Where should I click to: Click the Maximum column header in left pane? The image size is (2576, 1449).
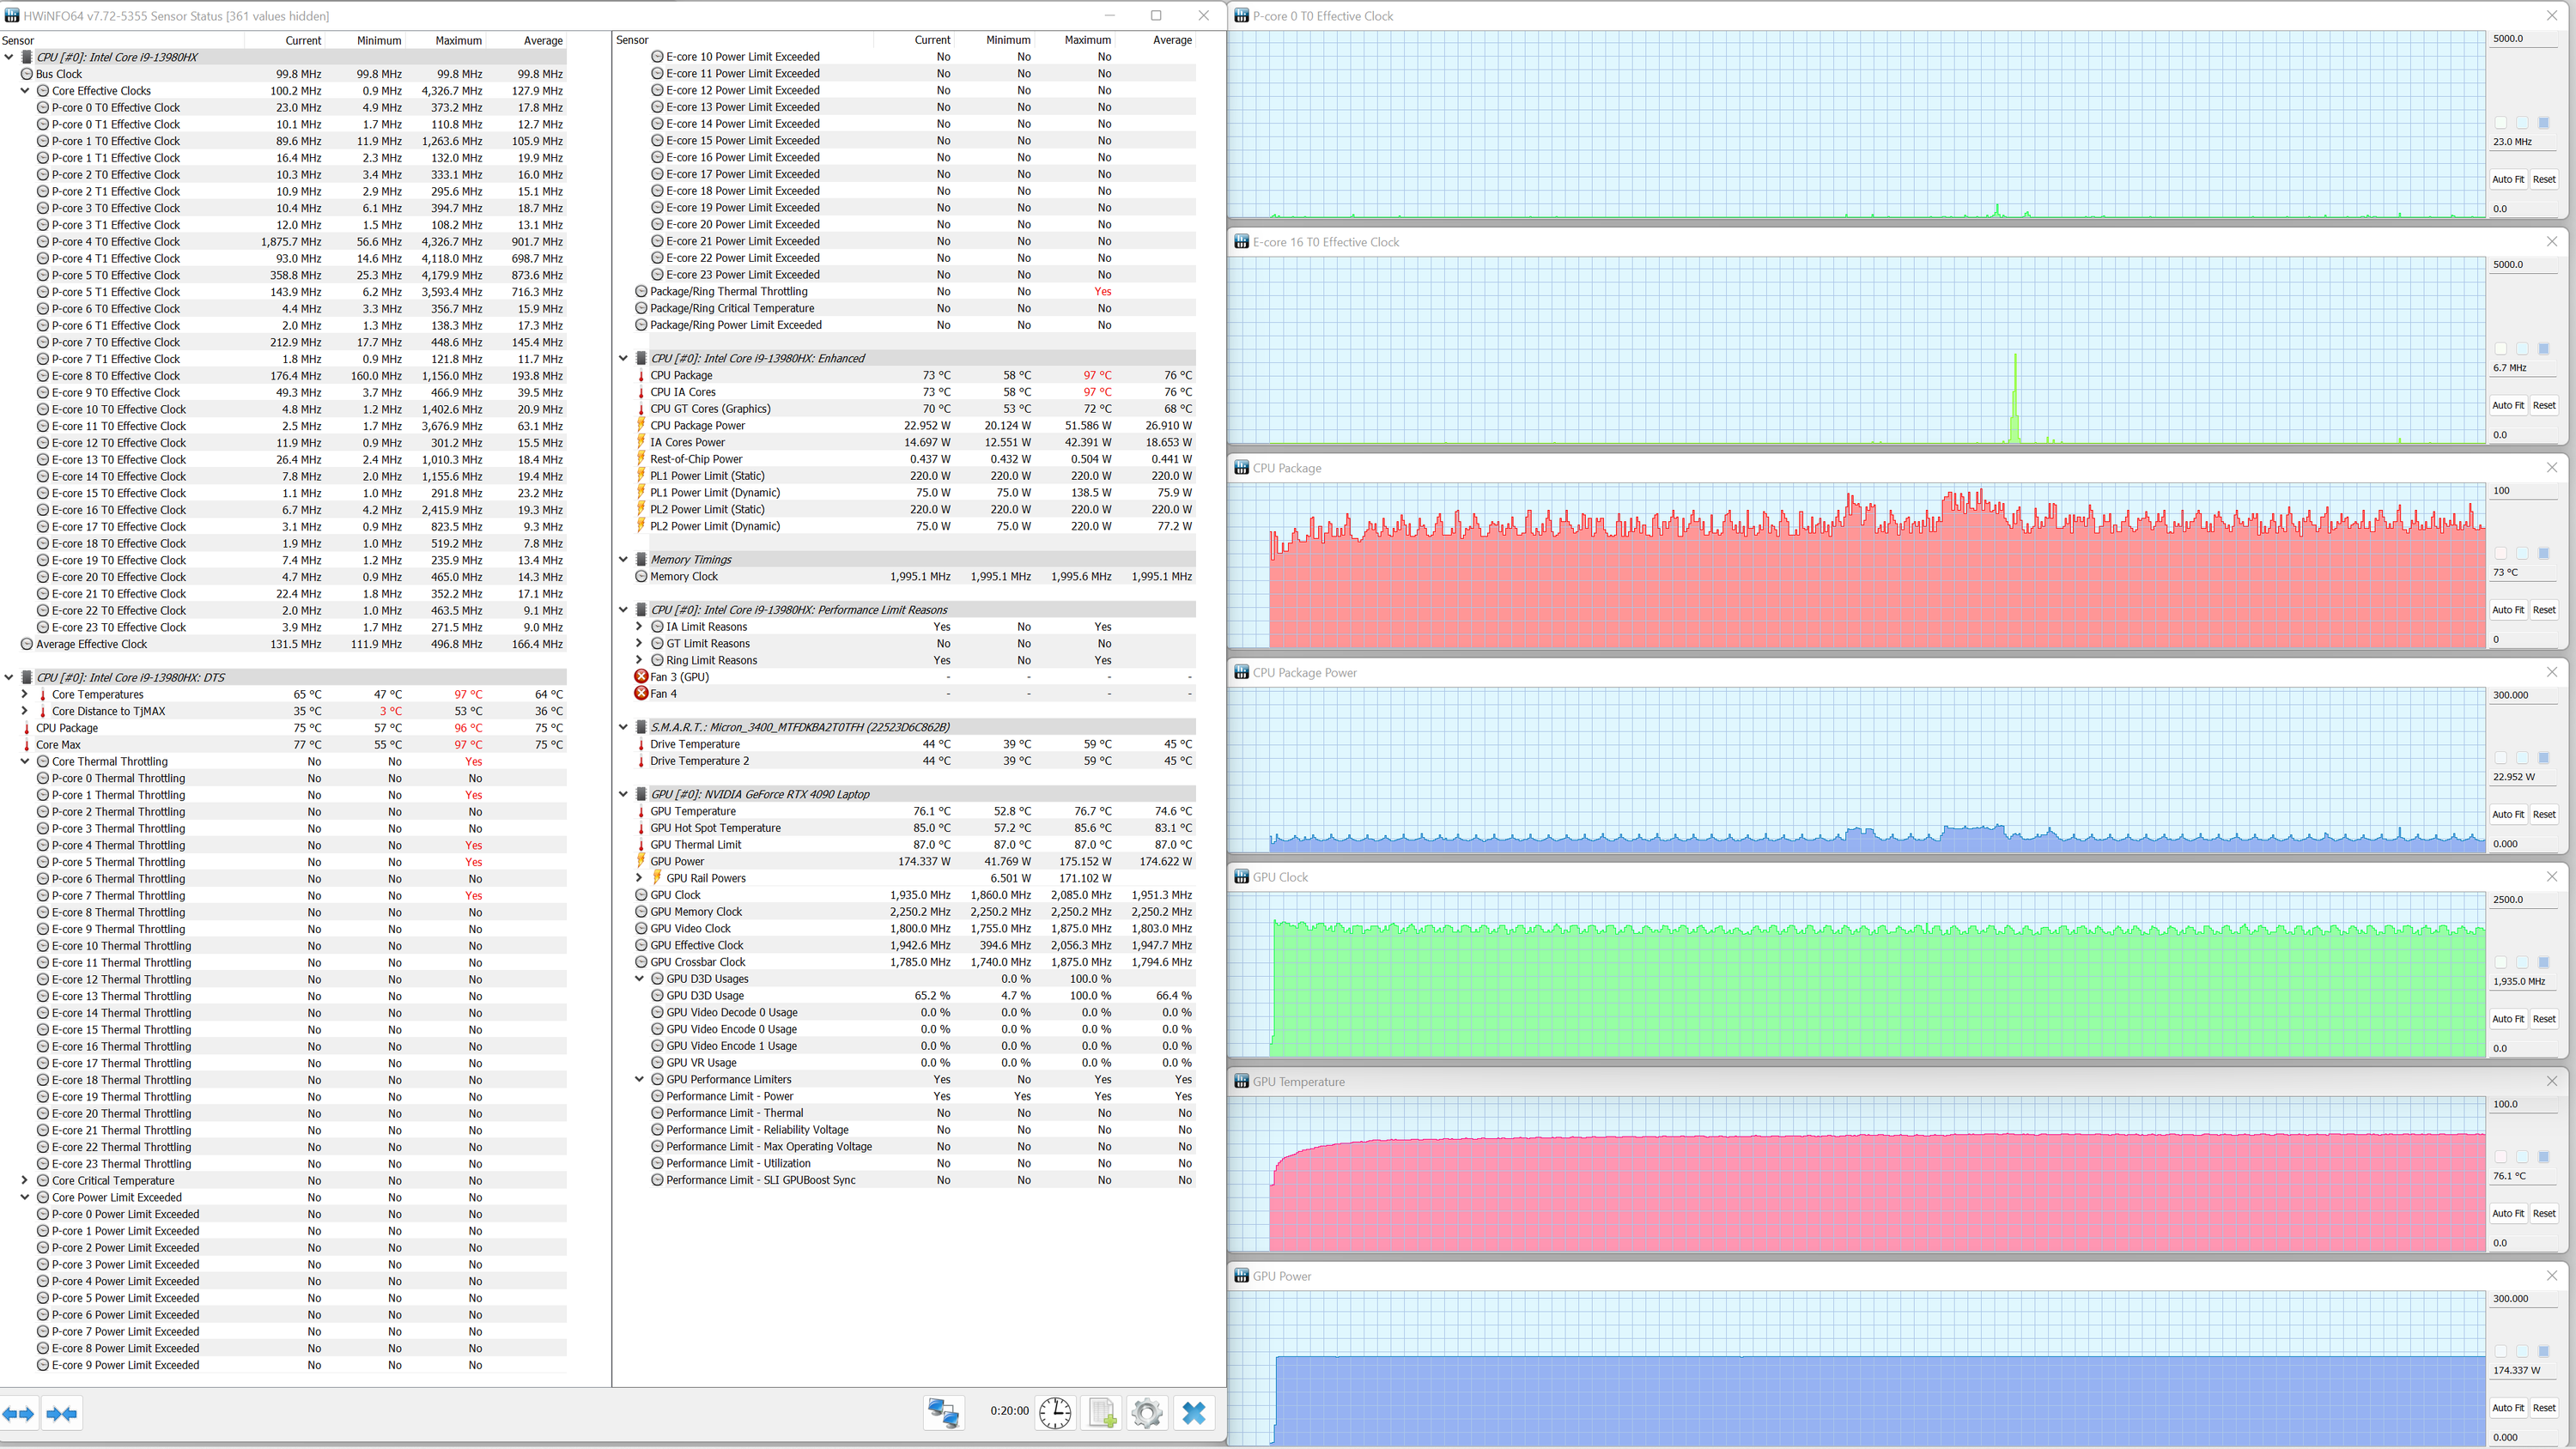tap(458, 41)
